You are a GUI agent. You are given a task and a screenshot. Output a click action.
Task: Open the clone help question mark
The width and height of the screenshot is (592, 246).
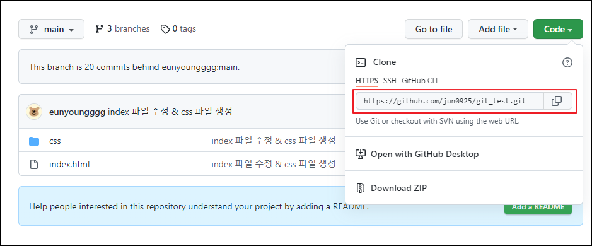(567, 62)
